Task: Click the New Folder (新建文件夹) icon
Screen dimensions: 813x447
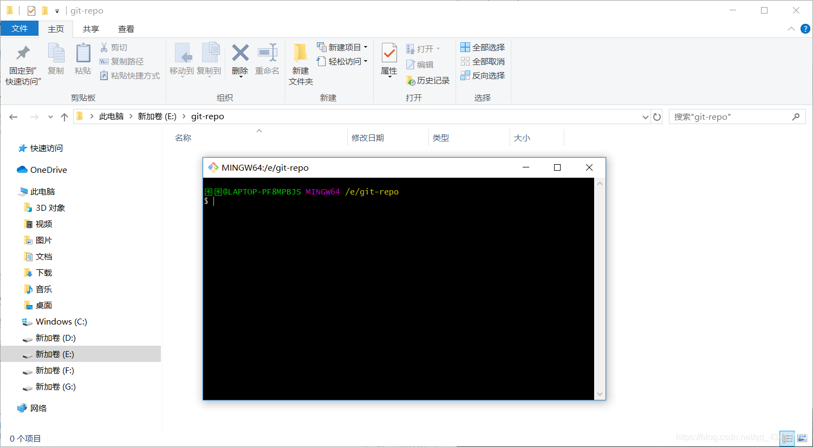Action: pos(301,53)
